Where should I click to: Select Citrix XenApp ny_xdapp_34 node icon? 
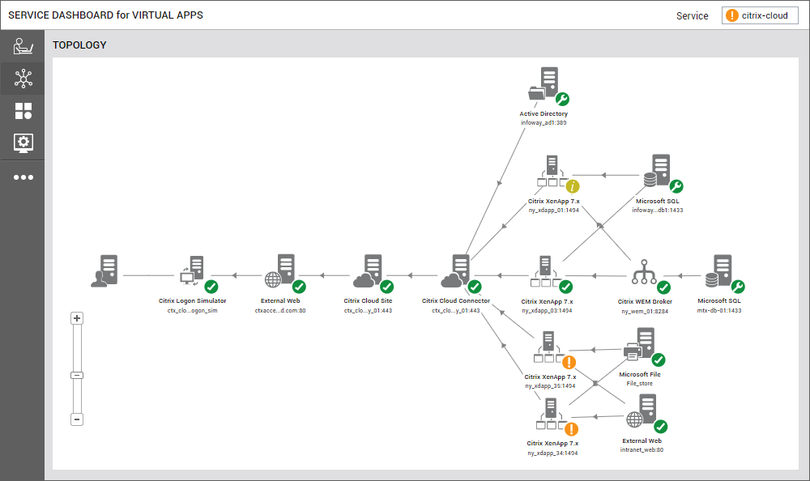coord(551,413)
